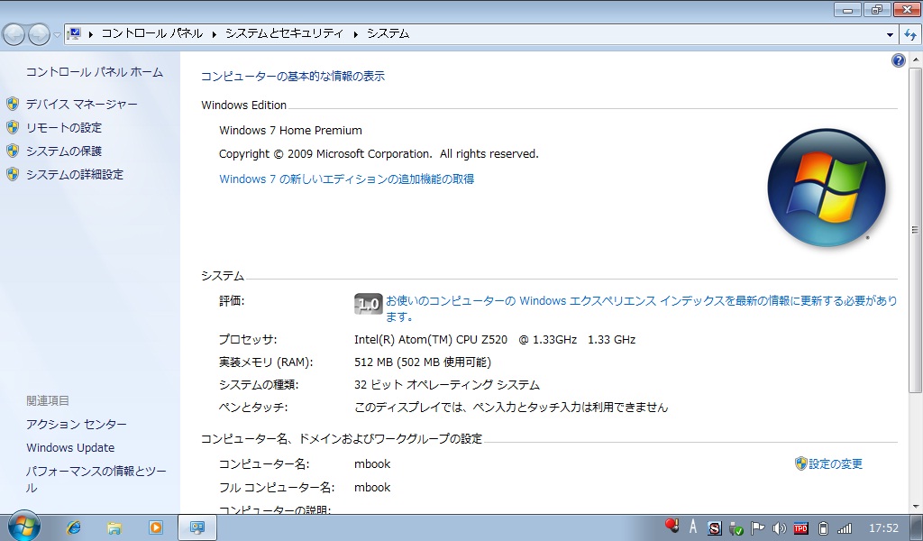Image resolution: width=923 pixels, height=541 pixels.
Task: Open recent pages dropdown next to Forward
Action: coord(57,35)
